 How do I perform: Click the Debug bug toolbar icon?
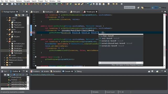(x=52, y=4)
